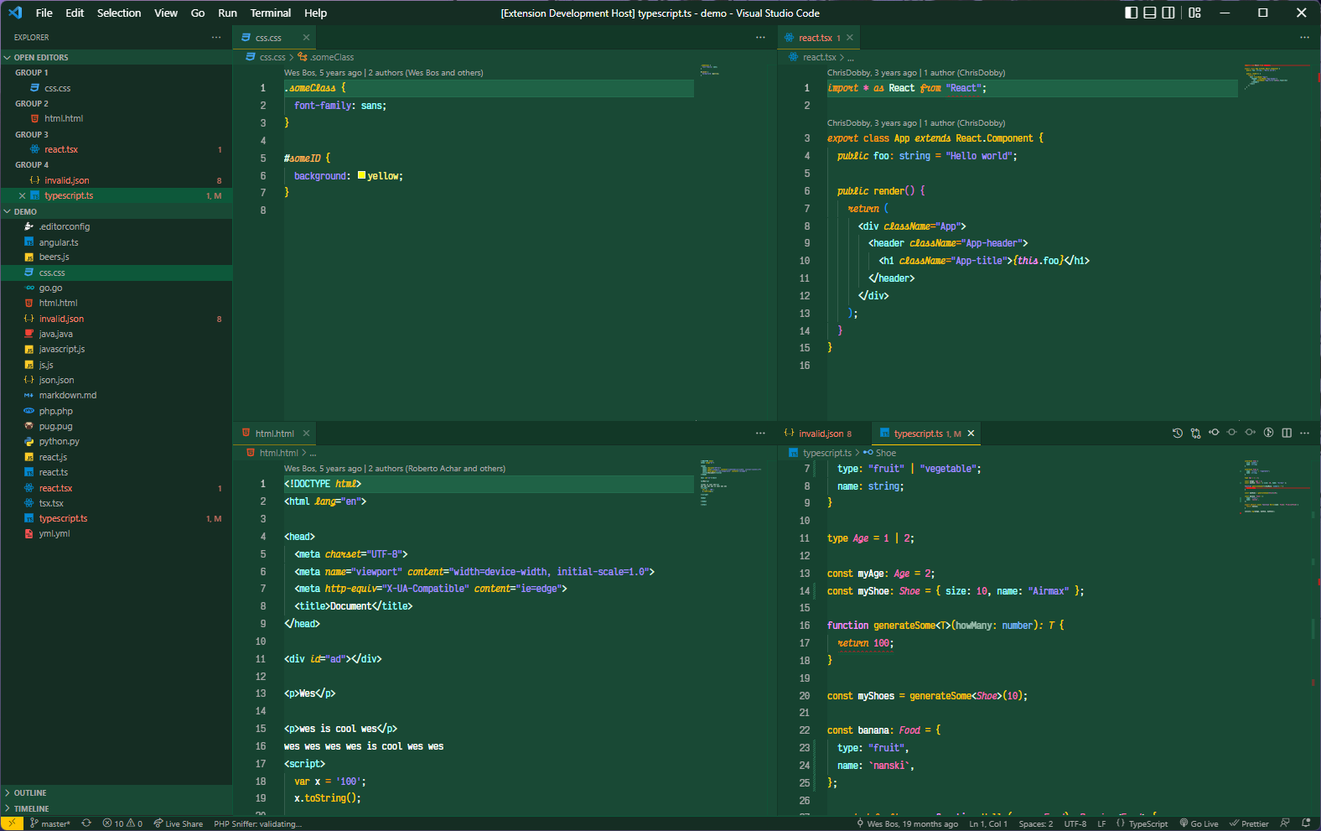Open the Selection menu
This screenshot has width=1321, height=831.
tap(119, 13)
